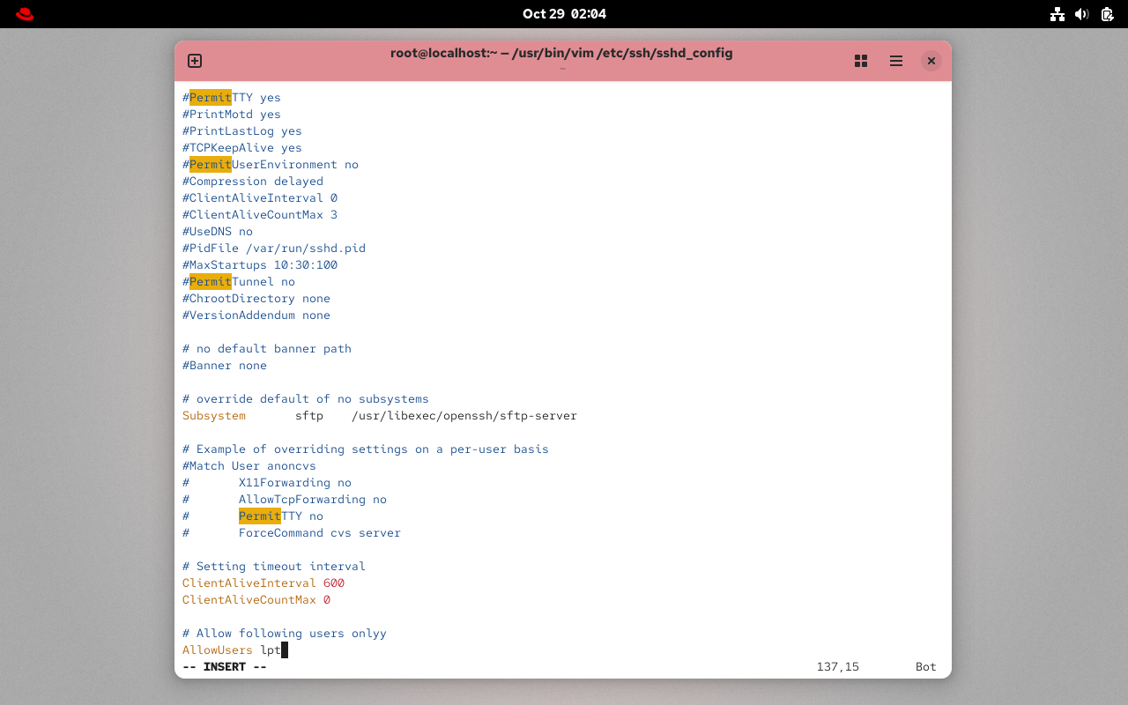Click the ClientAliveCountMax 0 setting
This screenshot has width=1128, height=705.
click(x=256, y=599)
